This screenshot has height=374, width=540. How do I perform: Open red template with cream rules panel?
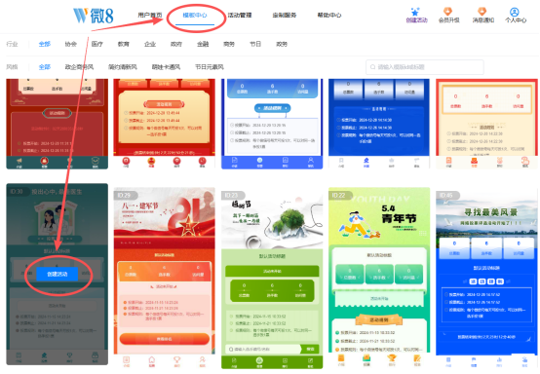[165, 124]
